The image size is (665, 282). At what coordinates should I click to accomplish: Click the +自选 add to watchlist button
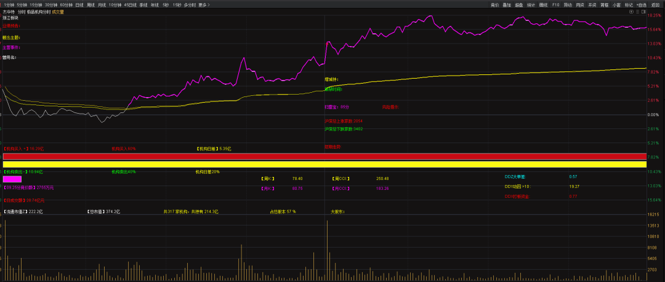point(642,4)
